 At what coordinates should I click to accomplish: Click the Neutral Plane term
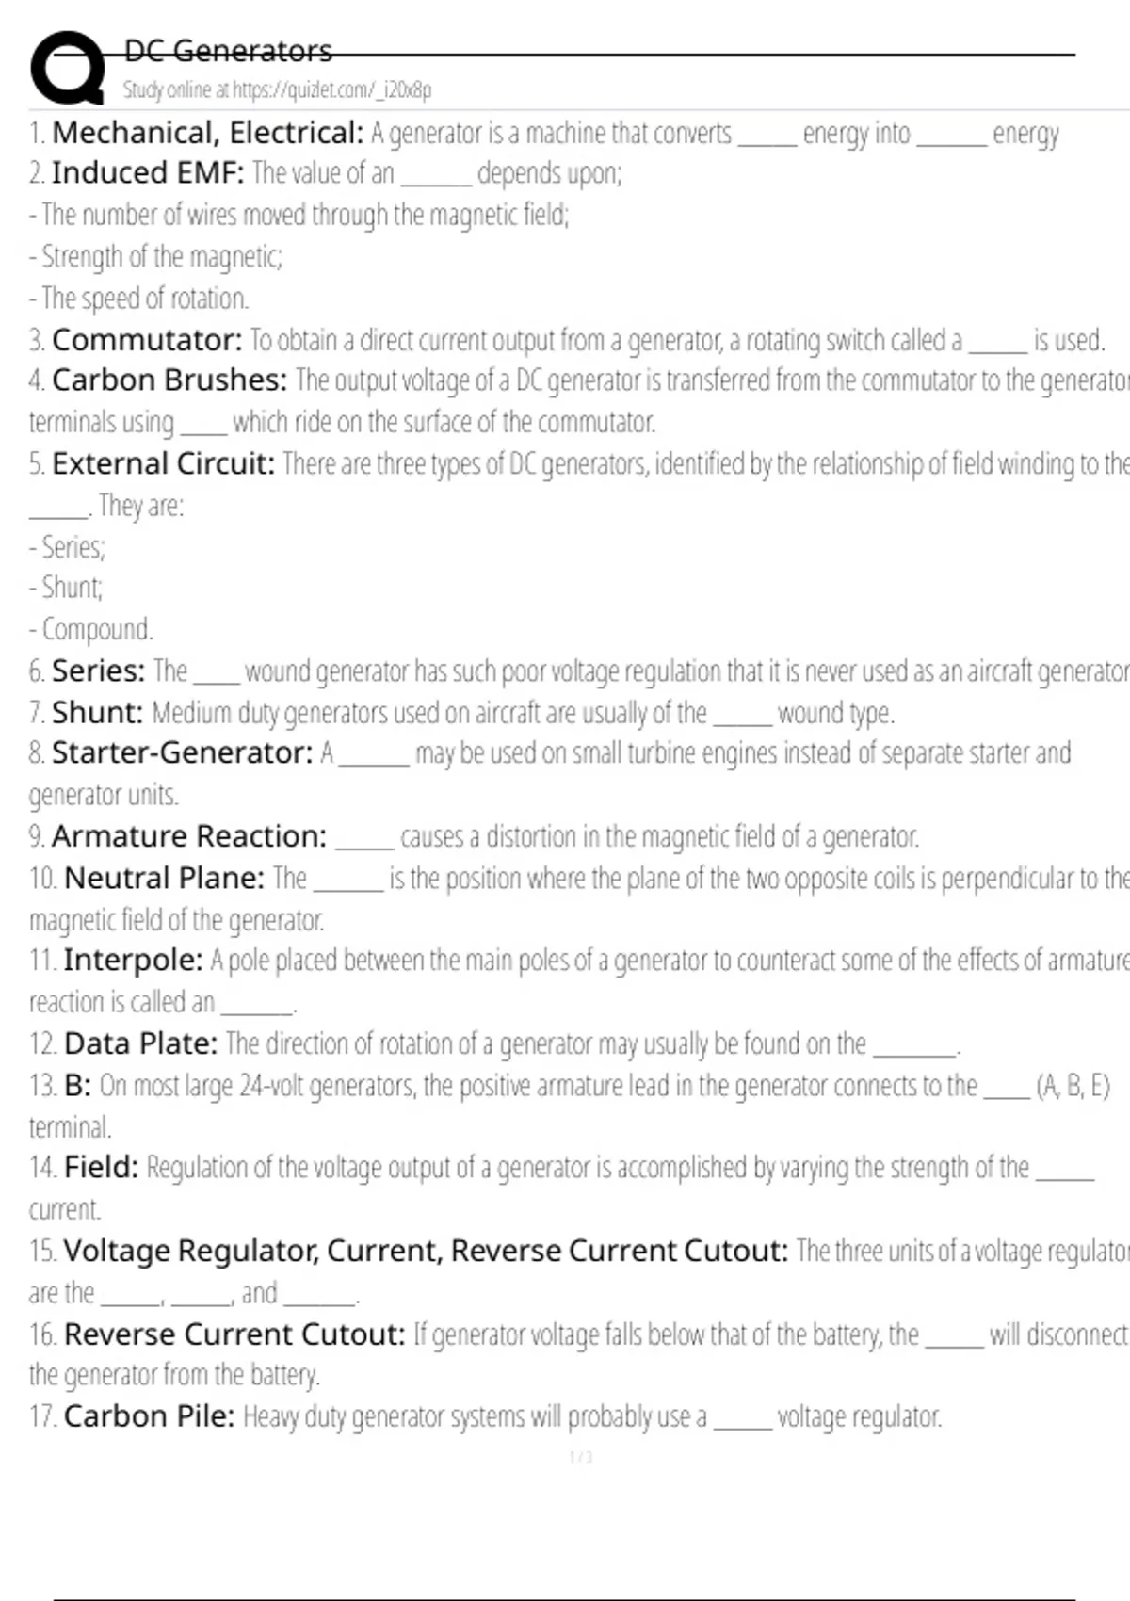[164, 879]
